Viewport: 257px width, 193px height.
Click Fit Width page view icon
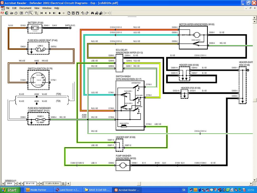pos(78,13)
